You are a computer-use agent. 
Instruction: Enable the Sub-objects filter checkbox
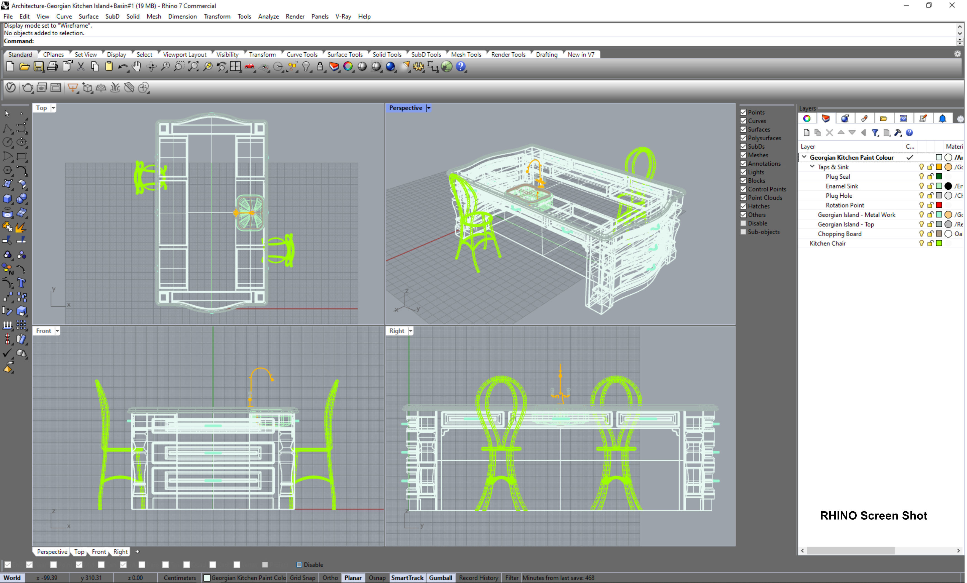[743, 232]
